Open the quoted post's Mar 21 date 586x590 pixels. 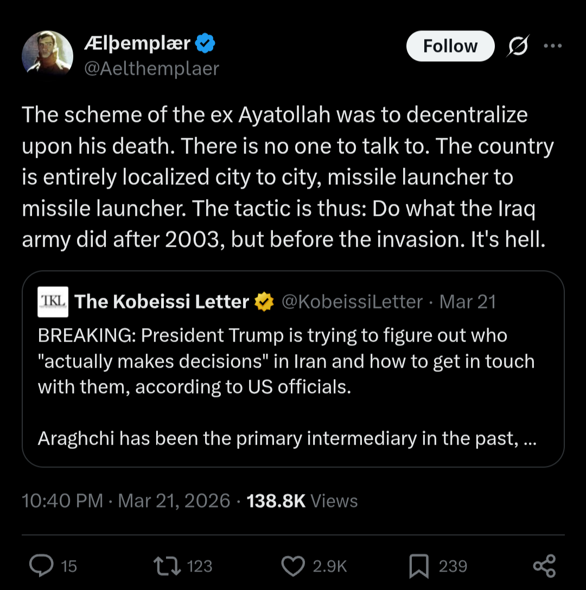[468, 302]
